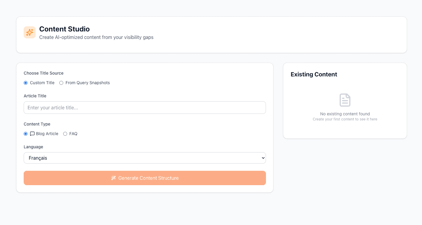The height and width of the screenshot is (225, 422).
Task: Click the speech bubble icon beside Blog Article
Action: coord(32,134)
